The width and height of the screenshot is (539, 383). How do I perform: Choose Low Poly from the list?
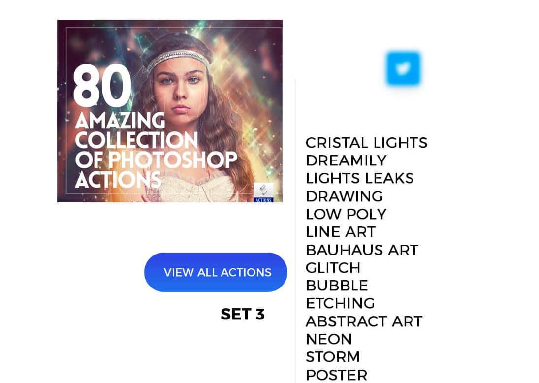click(x=346, y=214)
